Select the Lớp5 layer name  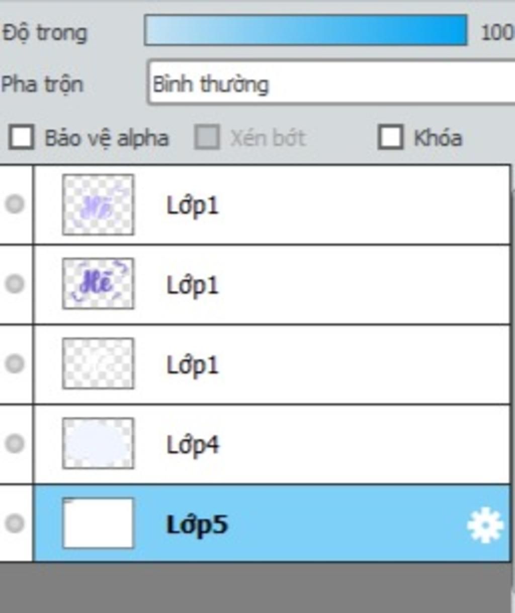pyautogui.click(x=197, y=525)
